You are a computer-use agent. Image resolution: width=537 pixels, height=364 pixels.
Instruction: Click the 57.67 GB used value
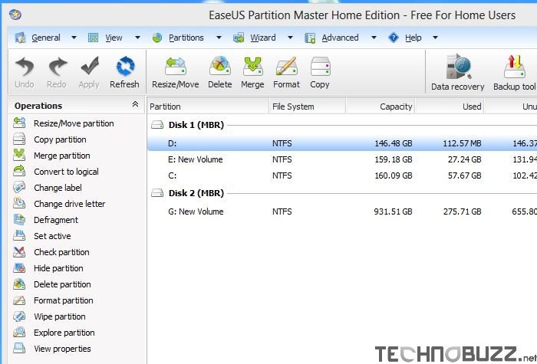[x=464, y=175]
